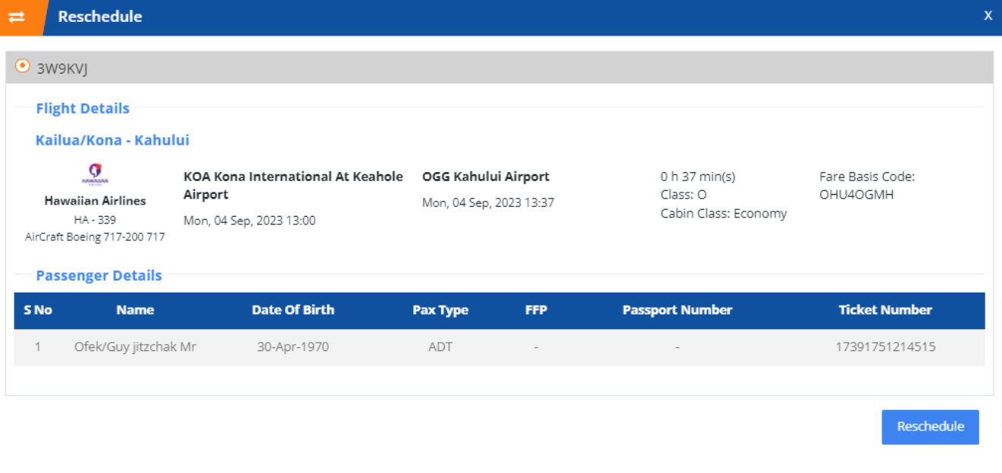The height and width of the screenshot is (473, 1002).
Task: Expand the Flight Details section
Action: (82, 108)
